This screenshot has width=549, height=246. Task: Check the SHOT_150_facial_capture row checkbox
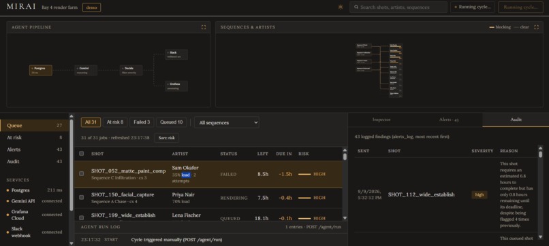pos(82,197)
